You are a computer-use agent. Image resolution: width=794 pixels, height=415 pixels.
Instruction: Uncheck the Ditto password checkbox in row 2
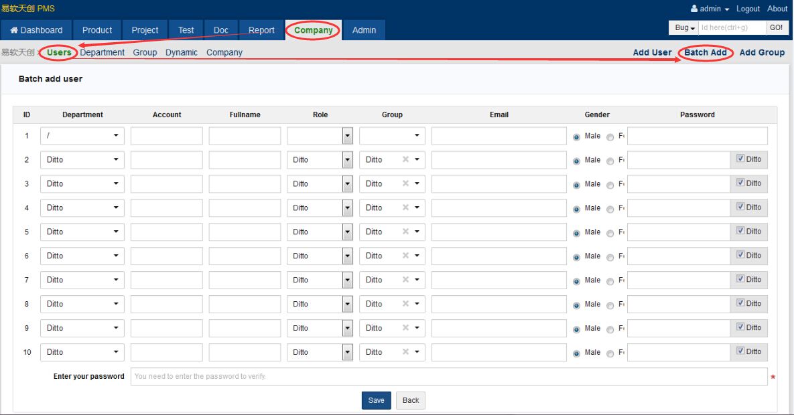(740, 159)
